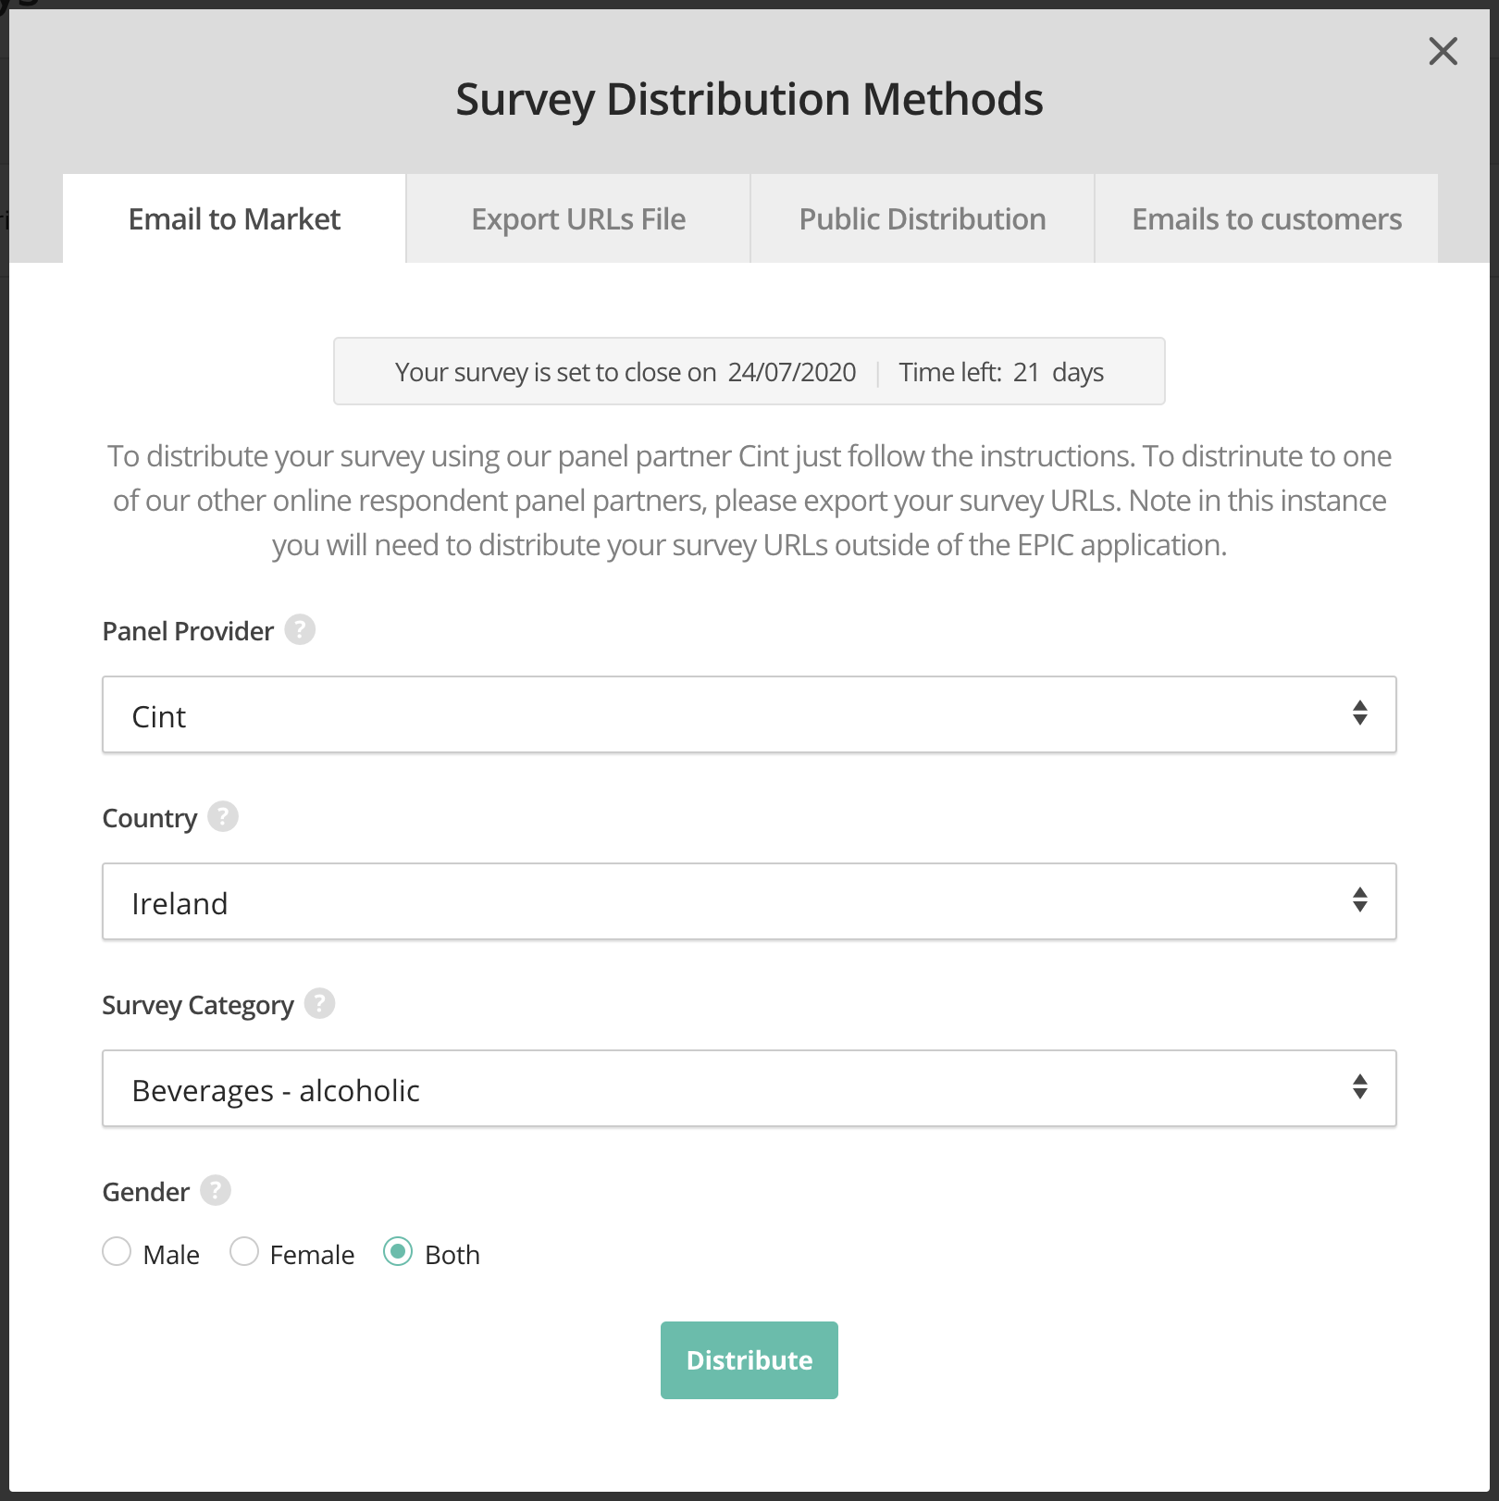The height and width of the screenshot is (1501, 1499).
Task: Expand the Country dropdown set to Ireland
Action: click(x=749, y=901)
